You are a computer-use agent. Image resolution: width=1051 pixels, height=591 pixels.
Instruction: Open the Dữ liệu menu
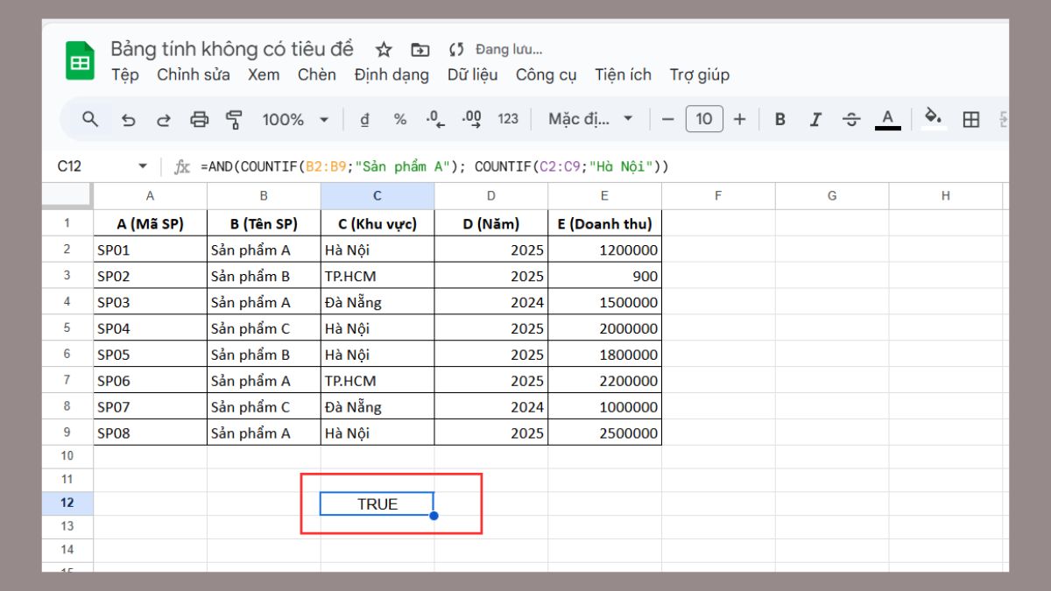tap(472, 75)
